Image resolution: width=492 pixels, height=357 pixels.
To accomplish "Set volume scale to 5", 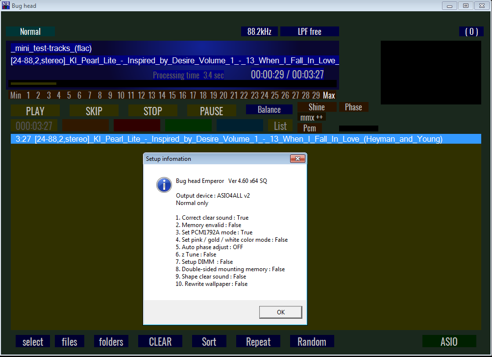I will [x=69, y=95].
